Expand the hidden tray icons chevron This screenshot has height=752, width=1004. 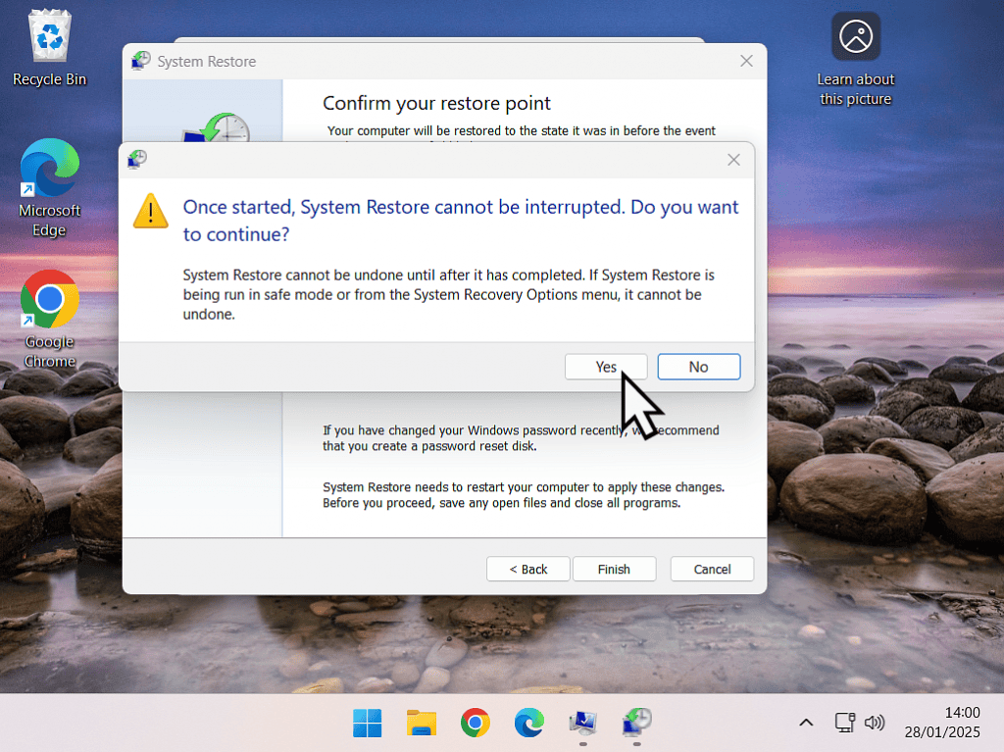tap(806, 724)
